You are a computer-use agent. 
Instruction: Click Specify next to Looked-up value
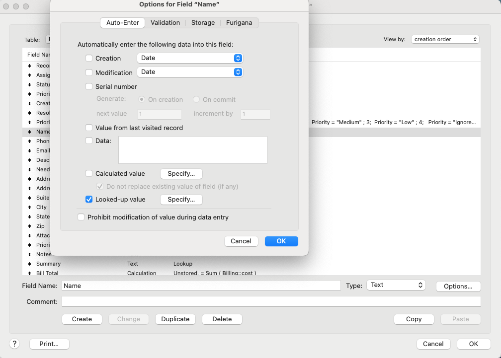pos(181,199)
